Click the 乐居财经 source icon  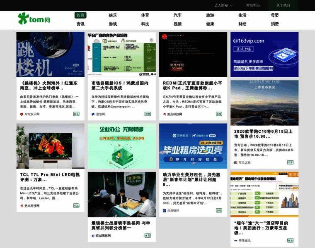(x=164, y=211)
